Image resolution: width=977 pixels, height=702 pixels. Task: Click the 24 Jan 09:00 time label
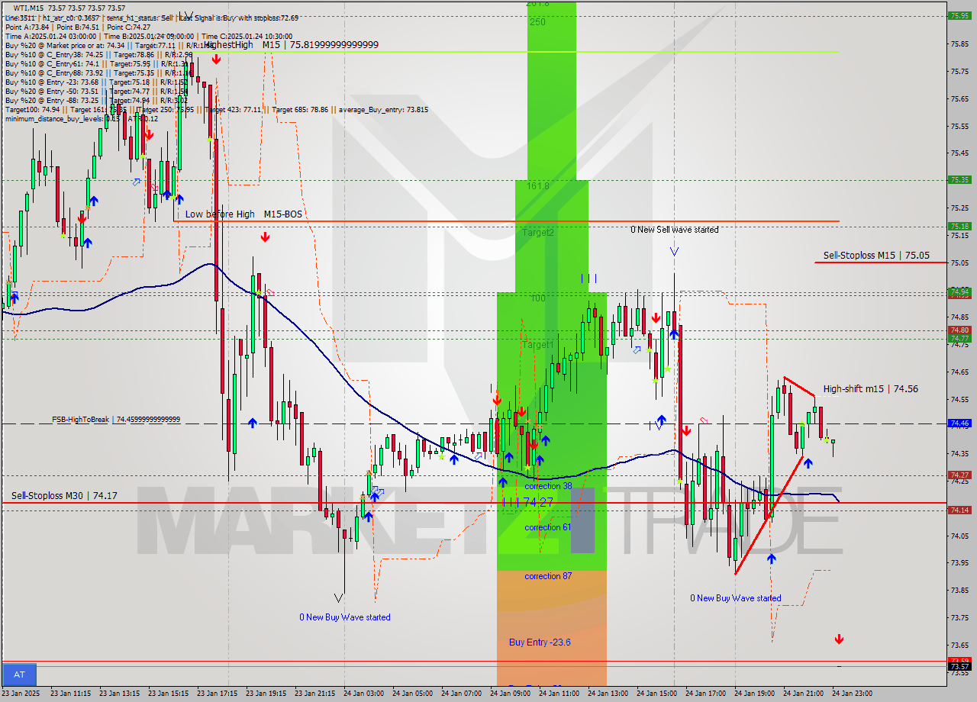pos(511,694)
